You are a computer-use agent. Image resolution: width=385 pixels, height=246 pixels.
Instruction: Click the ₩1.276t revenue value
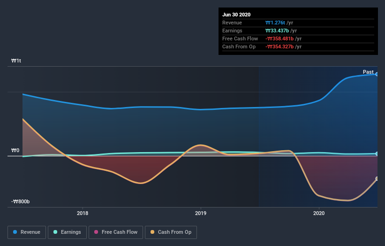pyautogui.click(x=275, y=23)
